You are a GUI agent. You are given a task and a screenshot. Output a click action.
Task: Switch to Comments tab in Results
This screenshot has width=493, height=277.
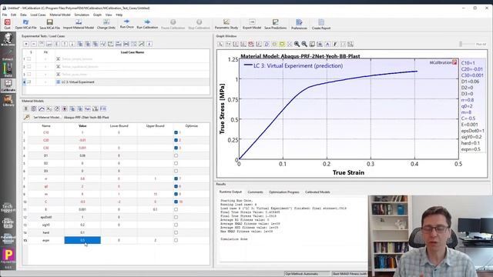(255, 192)
